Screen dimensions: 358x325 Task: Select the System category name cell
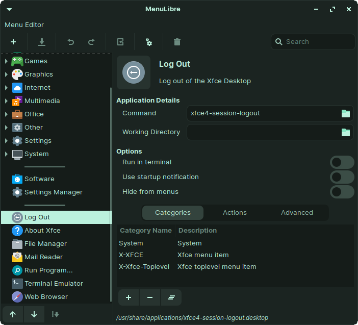pyautogui.click(x=131, y=243)
